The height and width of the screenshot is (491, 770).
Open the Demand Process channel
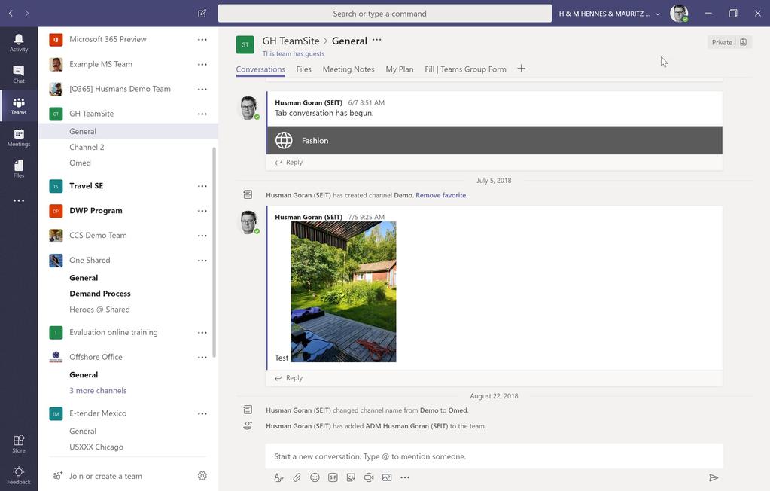pos(99,294)
